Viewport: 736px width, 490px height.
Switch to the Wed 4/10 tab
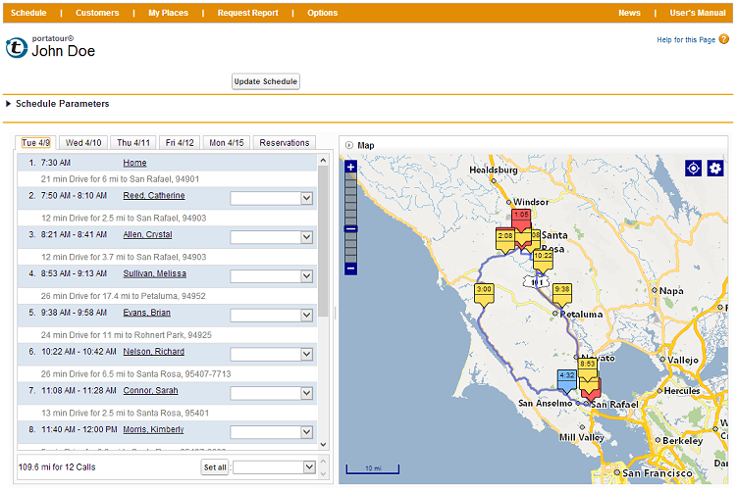83,143
